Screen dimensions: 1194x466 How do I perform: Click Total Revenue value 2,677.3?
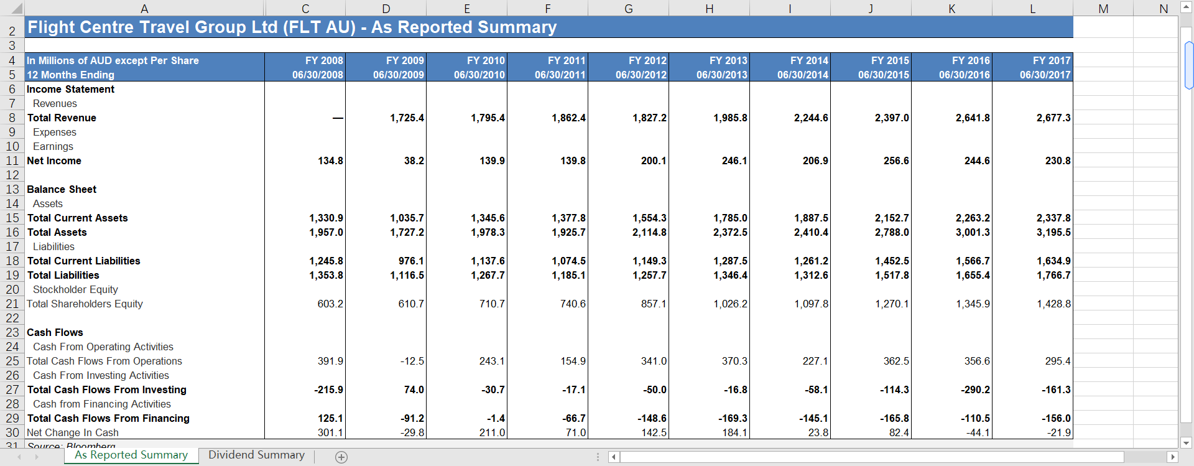pyautogui.click(x=1033, y=118)
